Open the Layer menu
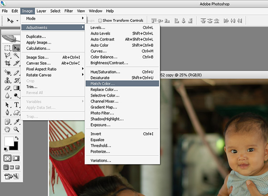Screen dimensions: 268x196 coord(42,11)
